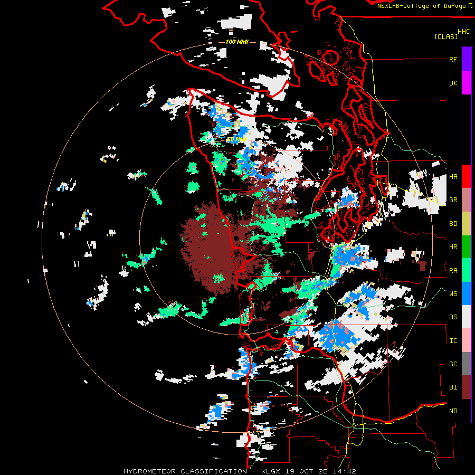This screenshot has height=475, width=475.
Task: Click the '14:42' timestamp
Action: (x=345, y=471)
